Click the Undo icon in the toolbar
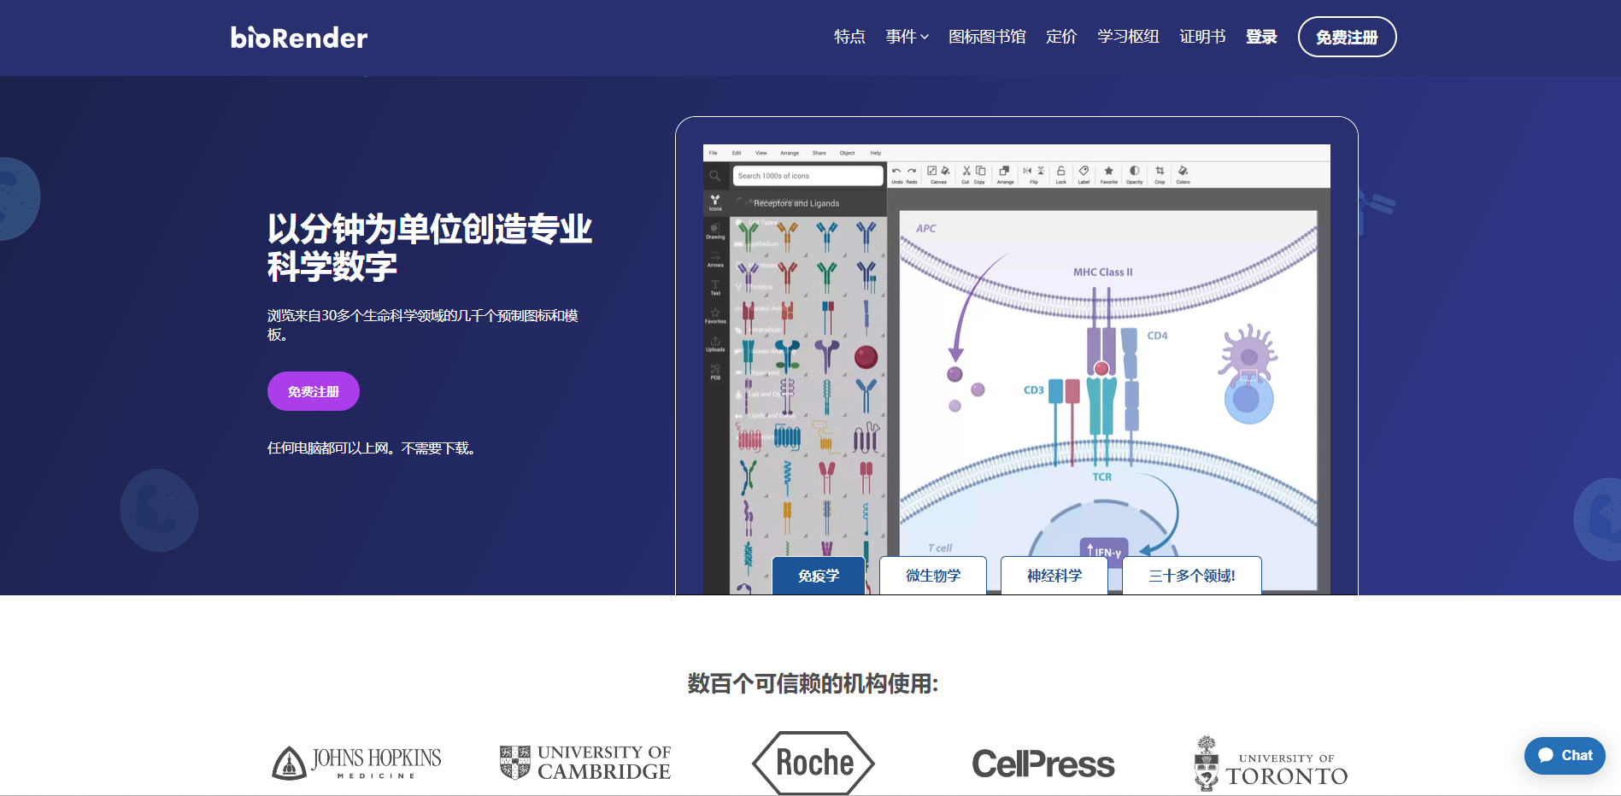Screen dimensions: 1621x796 (x=896, y=172)
